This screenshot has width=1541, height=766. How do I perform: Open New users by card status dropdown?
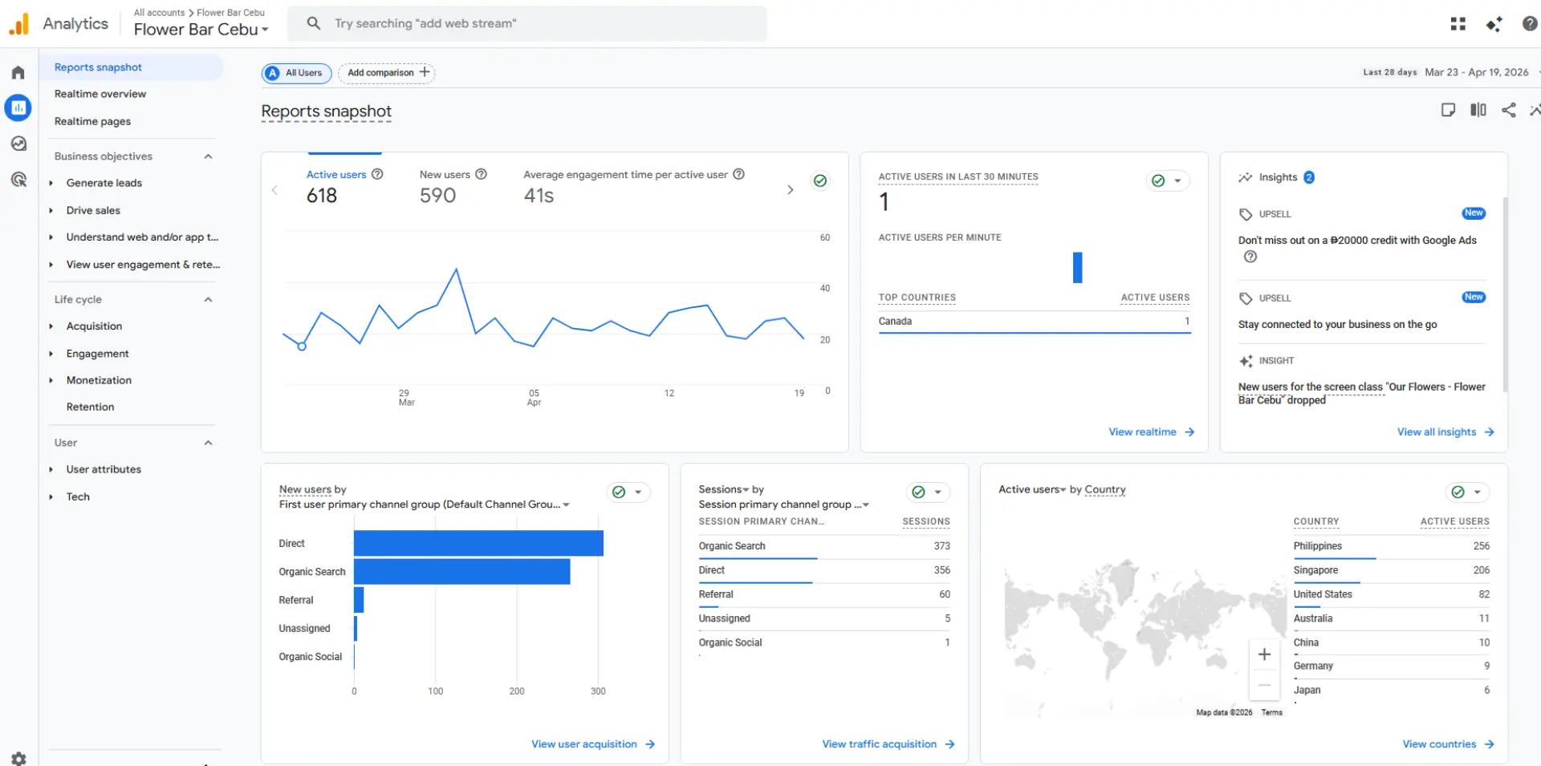coord(628,492)
